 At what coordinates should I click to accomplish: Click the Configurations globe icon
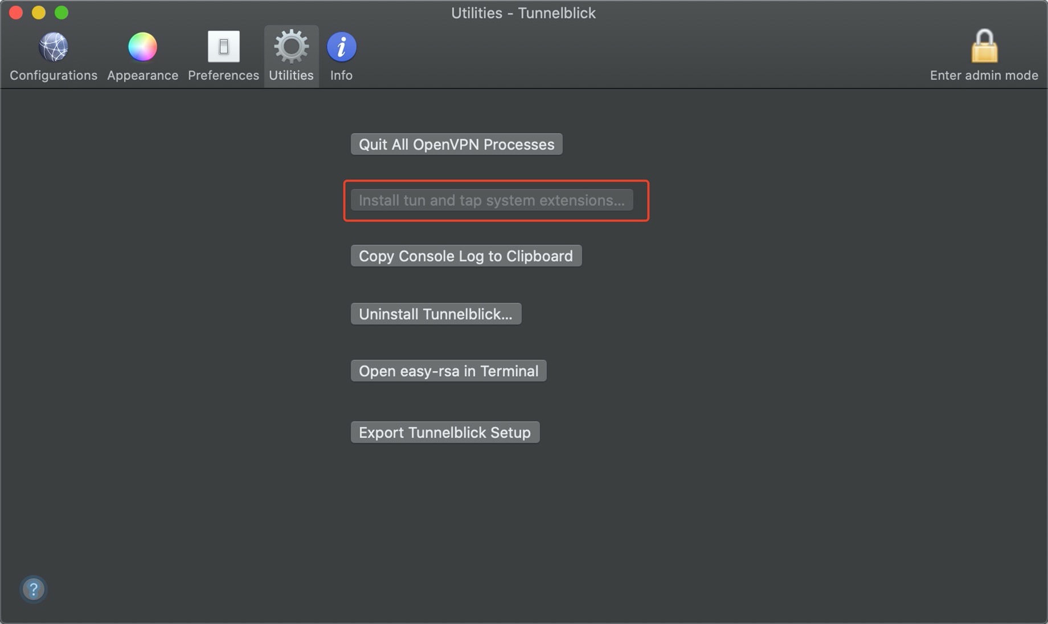click(53, 47)
